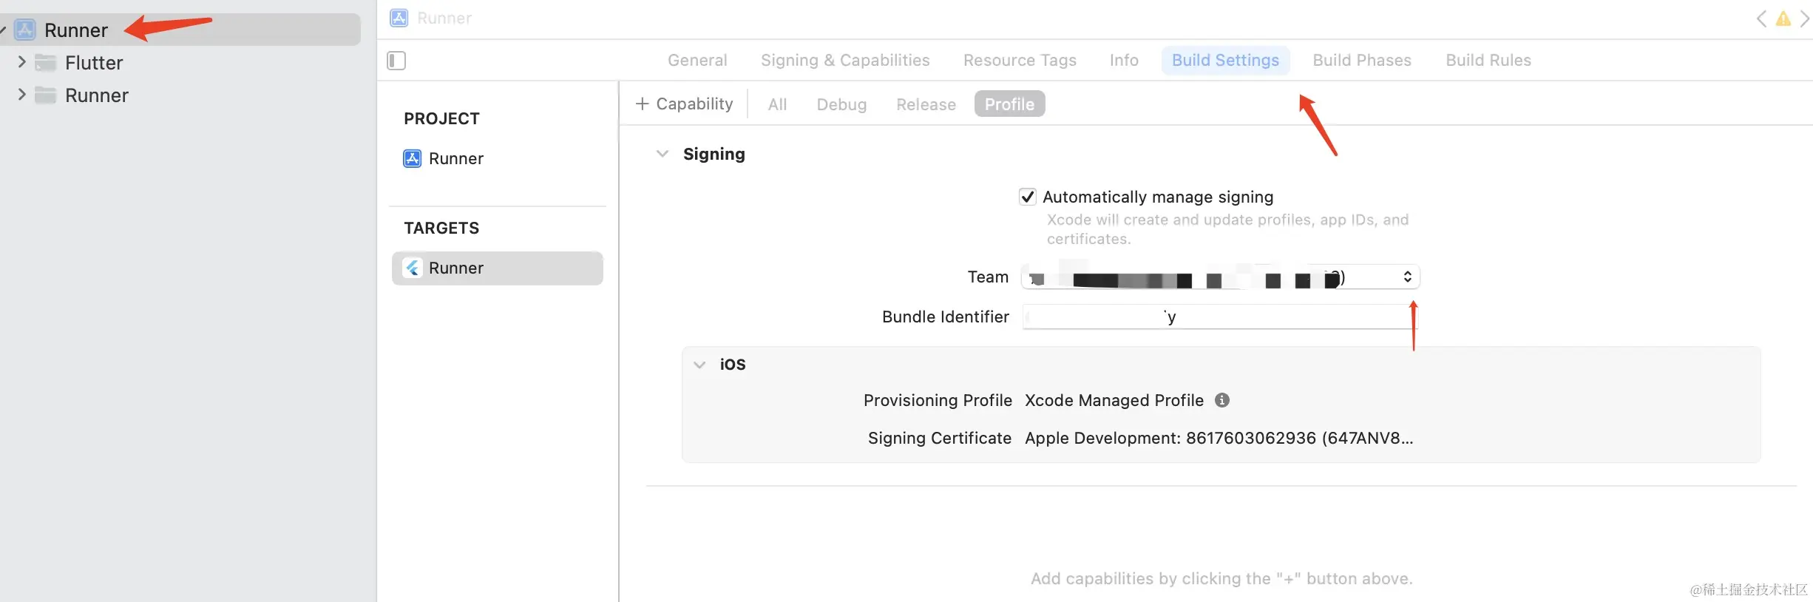Collapse the Signing section
This screenshot has width=1813, height=602.
tap(662, 154)
